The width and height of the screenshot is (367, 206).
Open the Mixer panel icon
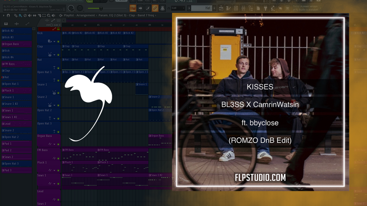pos(243,8)
